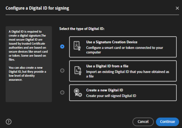Image resolution: width=182 pixels, height=128 pixels.
Task: Close the Configure Digital ID dialog
Action: 177,8
